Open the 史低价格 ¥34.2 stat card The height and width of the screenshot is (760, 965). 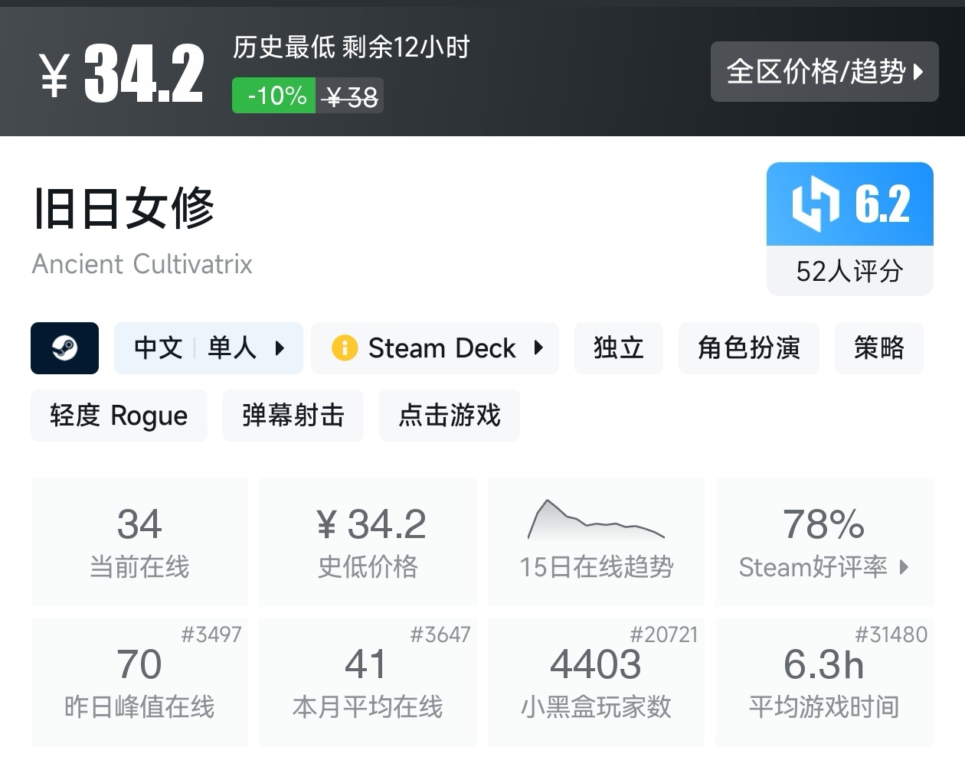pos(368,542)
